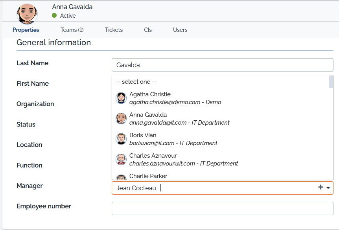Click Agatha Christie's avatar icon
Viewport: 339px width, 230px height.
[121, 98]
